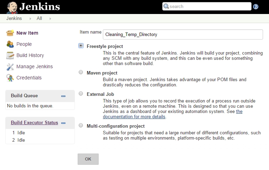Open the Jenkins breadcrumb link
The image size is (269, 170).
tap(14, 18)
